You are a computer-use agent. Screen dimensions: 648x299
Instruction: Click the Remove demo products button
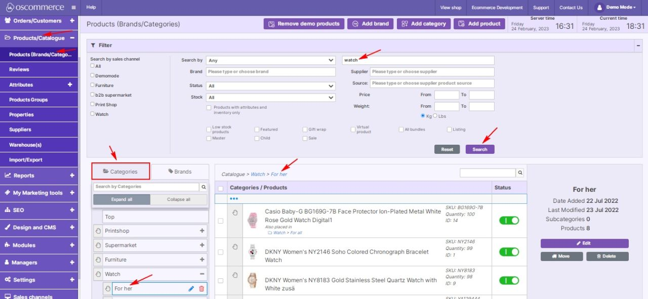click(x=304, y=24)
